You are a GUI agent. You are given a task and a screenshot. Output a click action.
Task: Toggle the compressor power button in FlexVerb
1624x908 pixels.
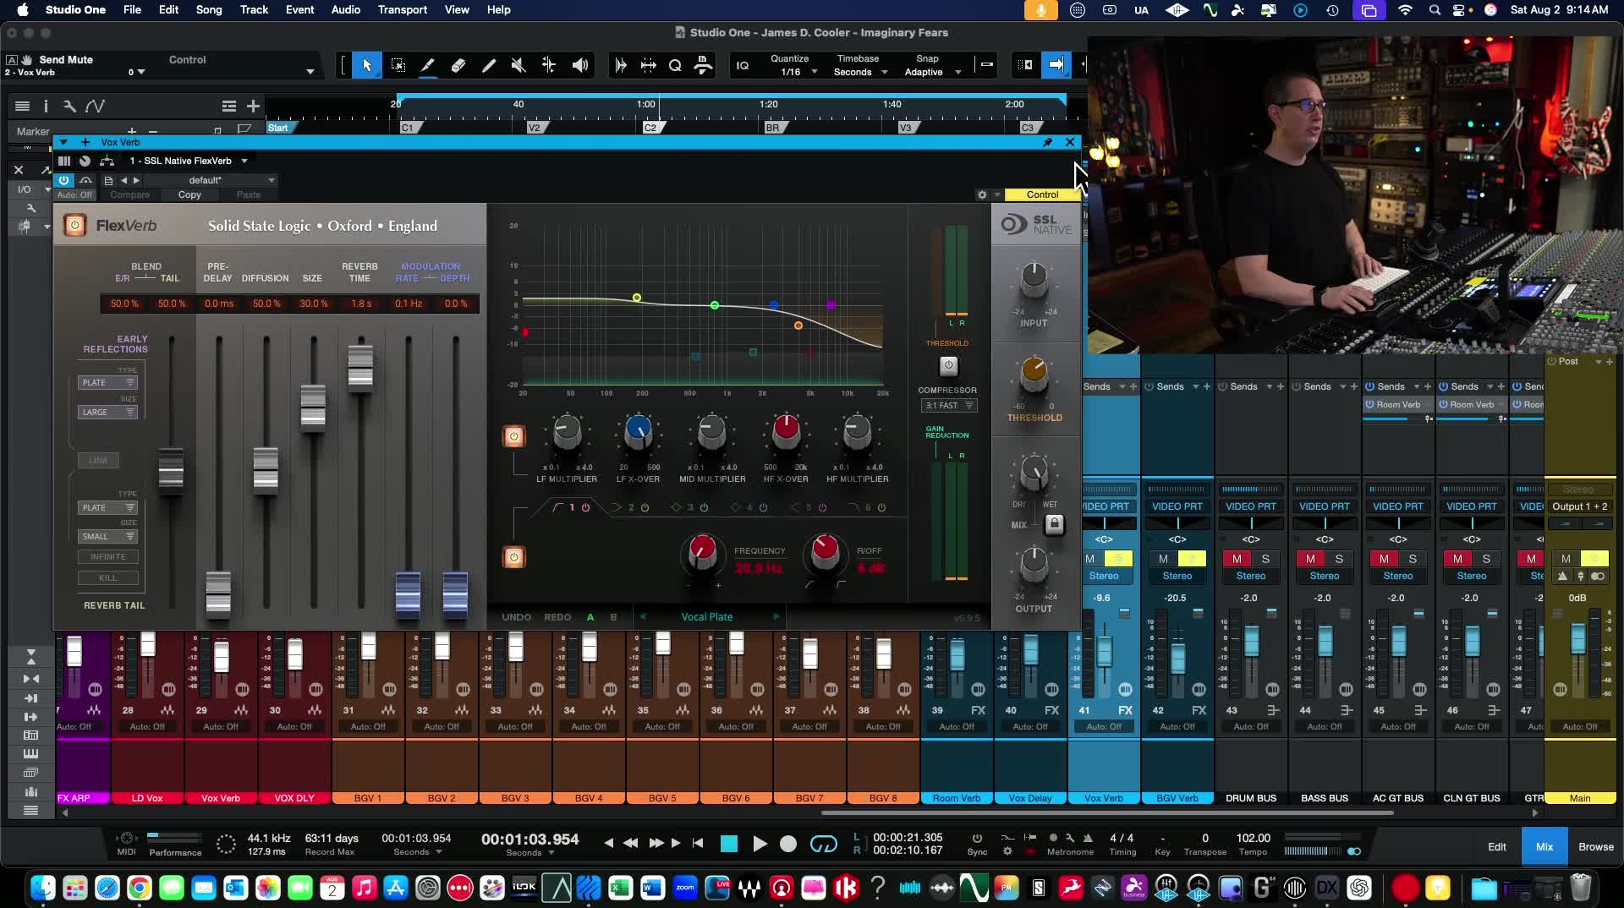point(948,366)
